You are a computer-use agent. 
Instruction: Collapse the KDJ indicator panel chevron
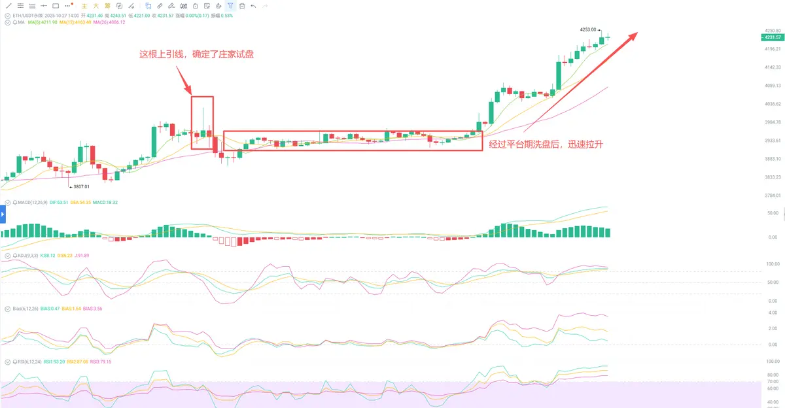pyautogui.click(x=7, y=256)
